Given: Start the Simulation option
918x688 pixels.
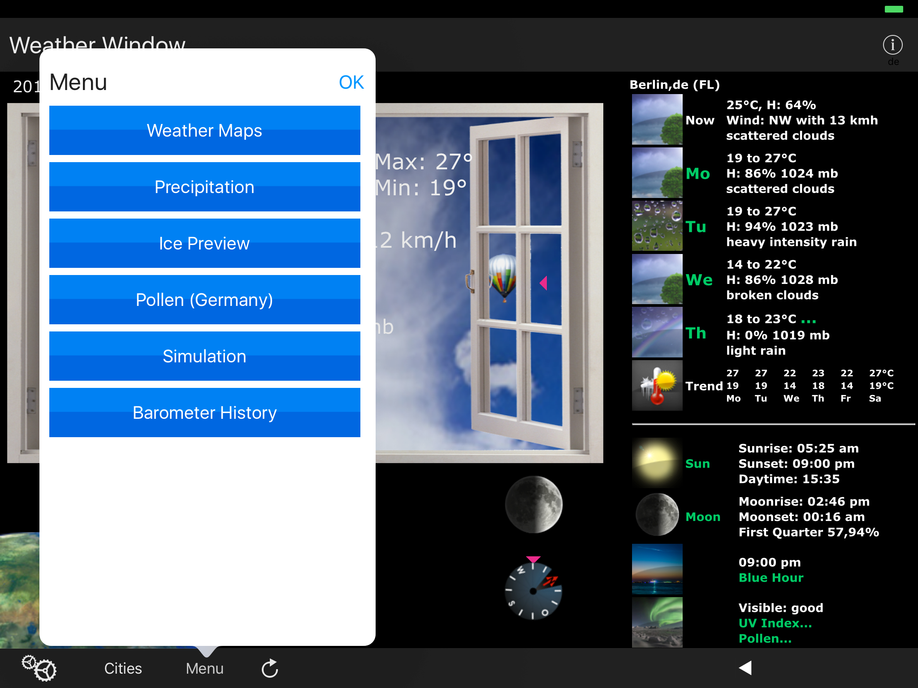Looking at the screenshot, I should click(204, 356).
